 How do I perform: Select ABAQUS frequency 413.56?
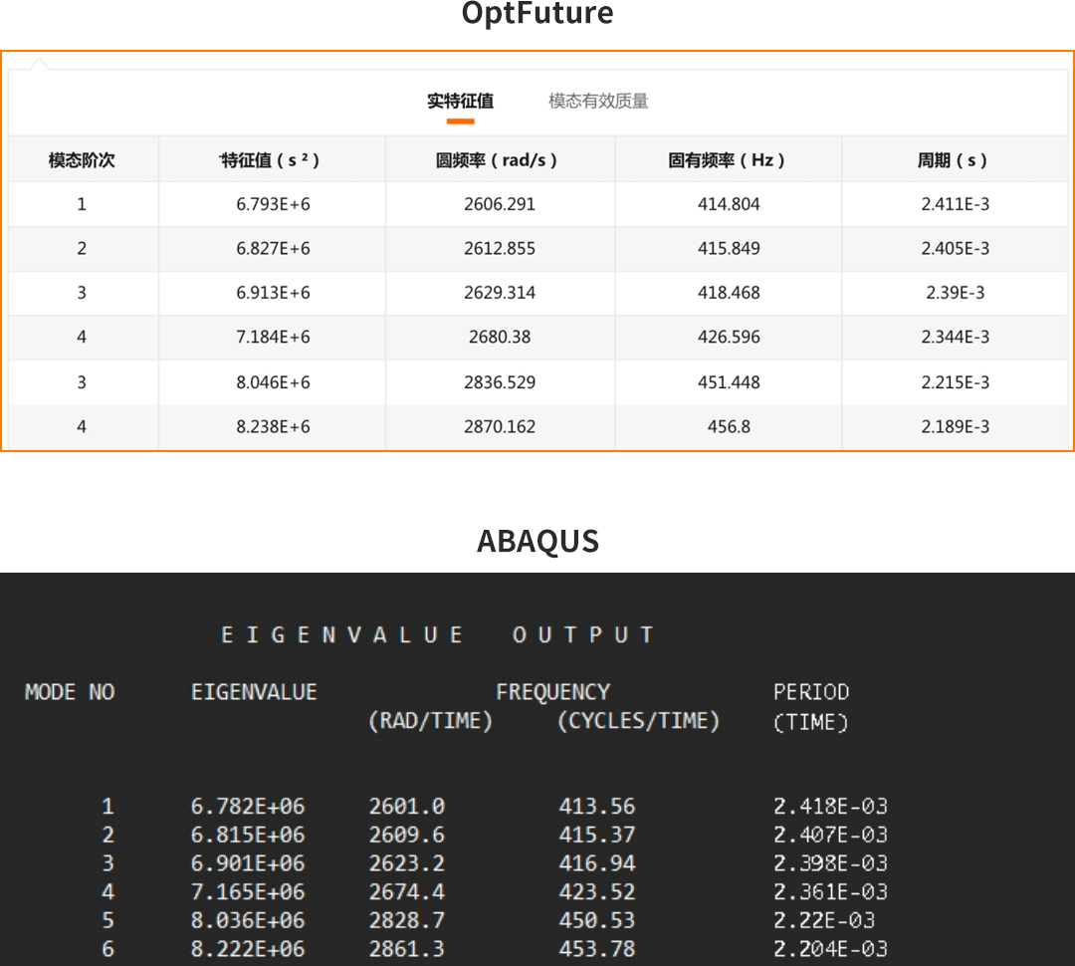point(597,806)
